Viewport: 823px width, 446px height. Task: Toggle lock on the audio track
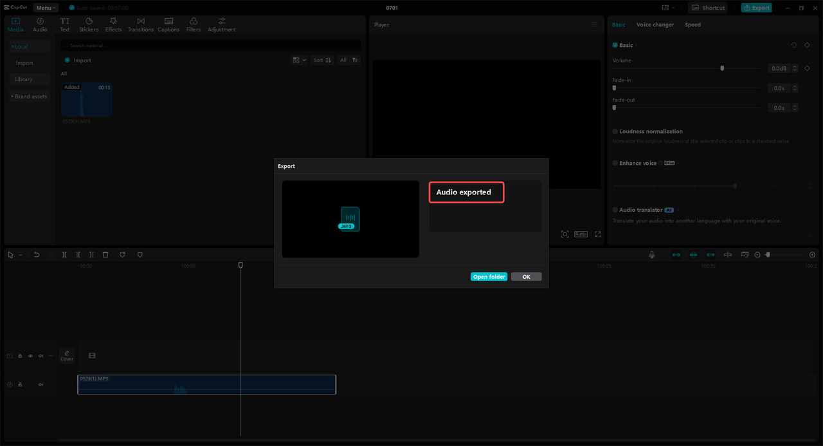coord(20,385)
